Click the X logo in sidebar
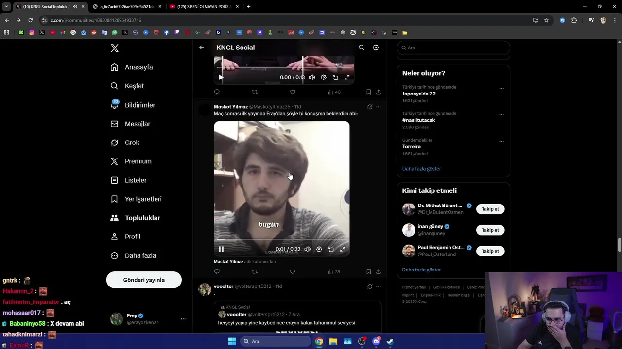The image size is (622, 349). click(115, 48)
